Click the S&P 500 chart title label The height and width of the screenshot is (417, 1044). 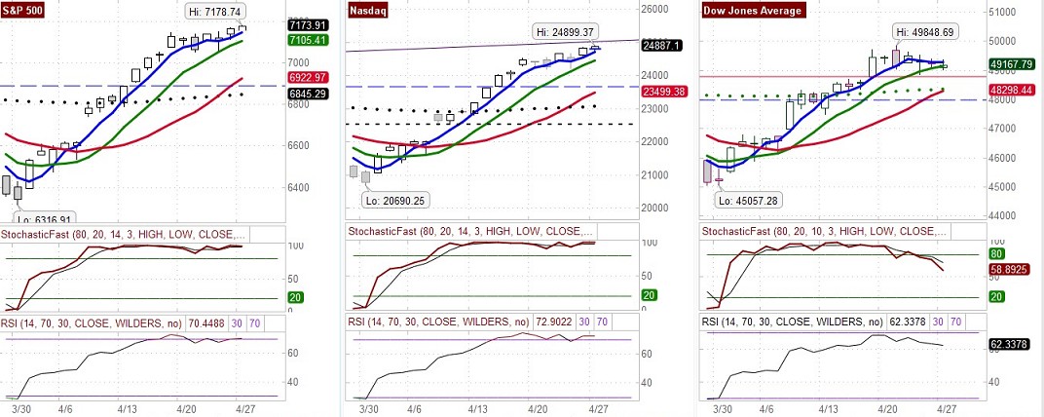[25, 10]
